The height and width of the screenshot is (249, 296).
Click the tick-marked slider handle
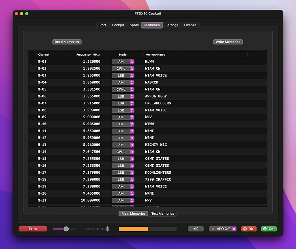(107, 229)
